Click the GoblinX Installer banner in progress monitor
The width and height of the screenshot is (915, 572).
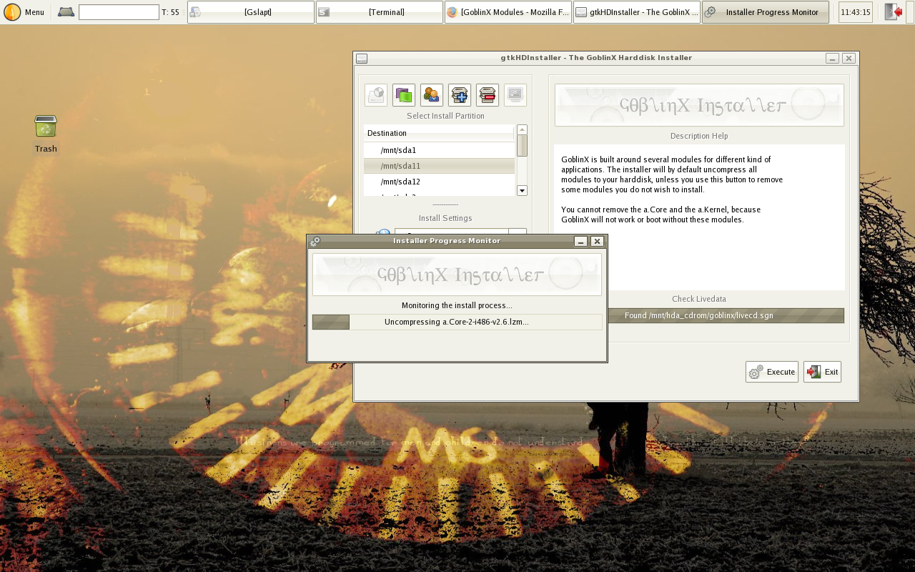457,275
